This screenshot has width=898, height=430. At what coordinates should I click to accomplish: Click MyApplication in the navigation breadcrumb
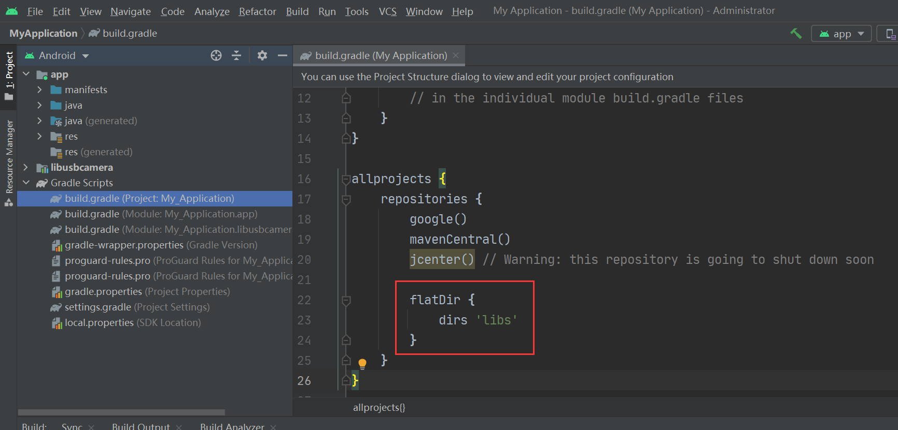pyautogui.click(x=44, y=34)
